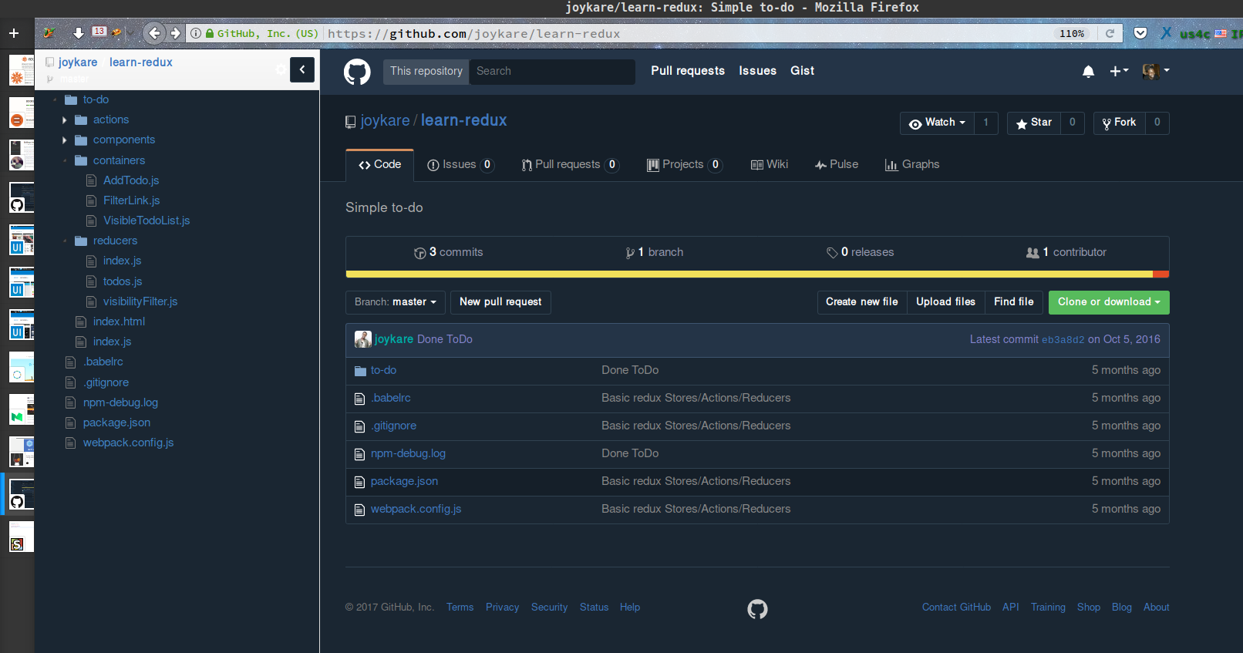Image resolution: width=1243 pixels, height=653 pixels.
Task: Switch to the Pull requests repo tab
Action: [570, 165]
